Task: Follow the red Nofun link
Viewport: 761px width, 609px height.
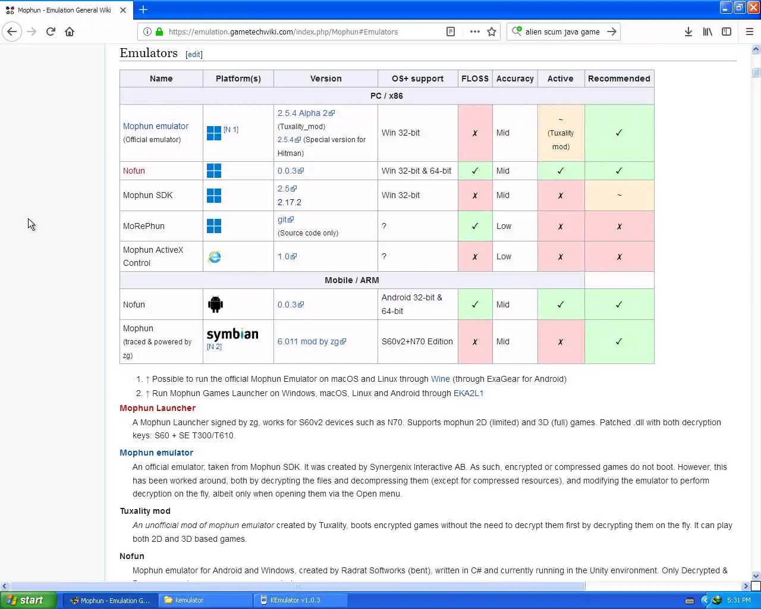Action: coord(134,171)
